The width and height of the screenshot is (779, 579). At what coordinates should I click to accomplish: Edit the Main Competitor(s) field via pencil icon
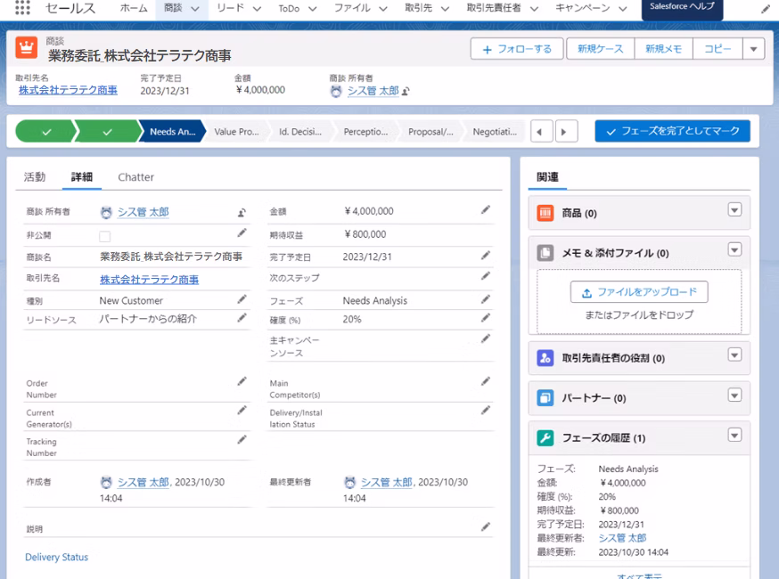486,381
